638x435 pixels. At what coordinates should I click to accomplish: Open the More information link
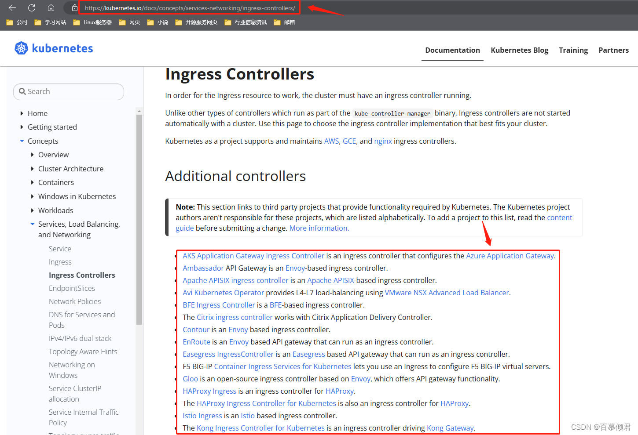(x=319, y=228)
